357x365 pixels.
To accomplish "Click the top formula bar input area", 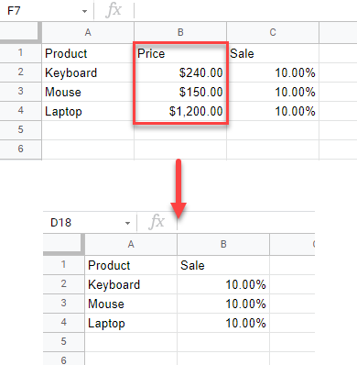I will point(245,10).
